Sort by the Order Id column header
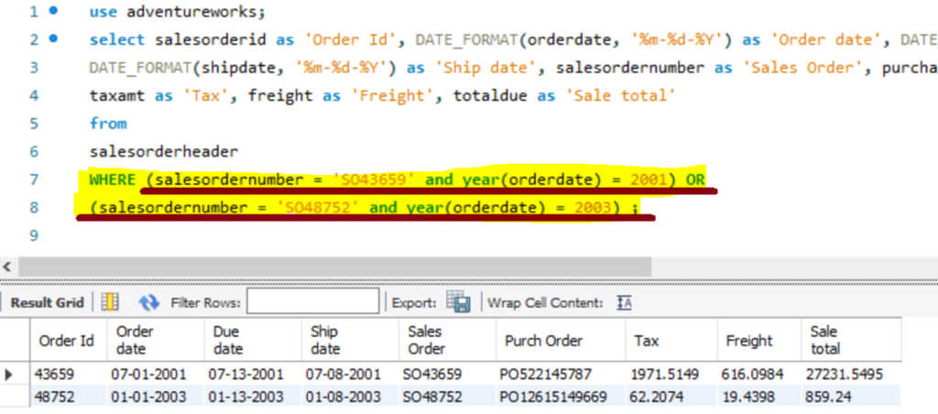938x414 pixels. (68, 341)
